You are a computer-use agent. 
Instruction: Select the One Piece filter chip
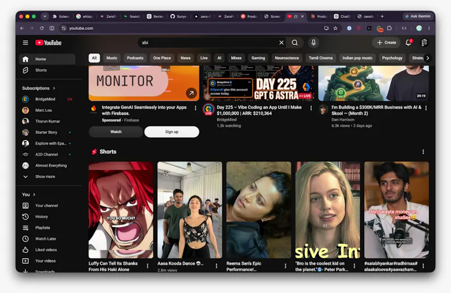pyautogui.click(x=162, y=58)
